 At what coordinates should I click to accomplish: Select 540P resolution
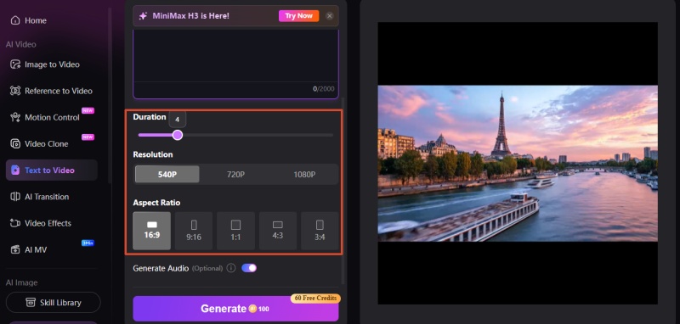(x=167, y=175)
